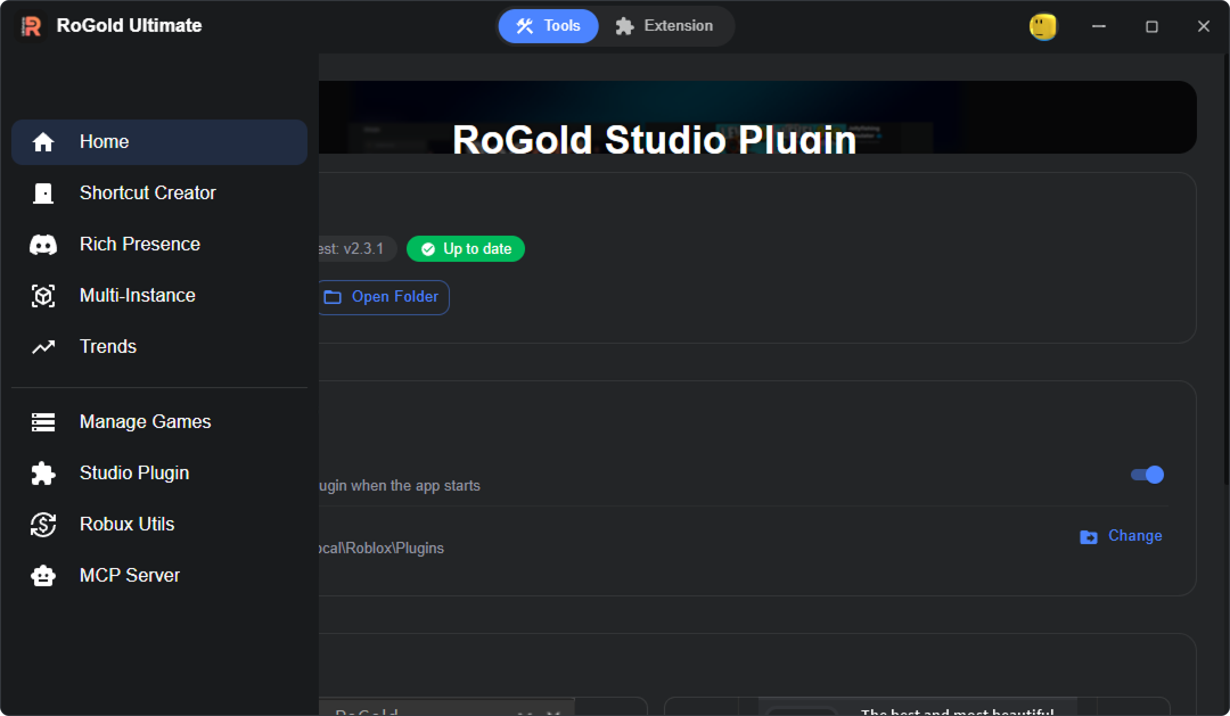Switch to the Tools tab
This screenshot has height=716, width=1230.
pyautogui.click(x=548, y=26)
